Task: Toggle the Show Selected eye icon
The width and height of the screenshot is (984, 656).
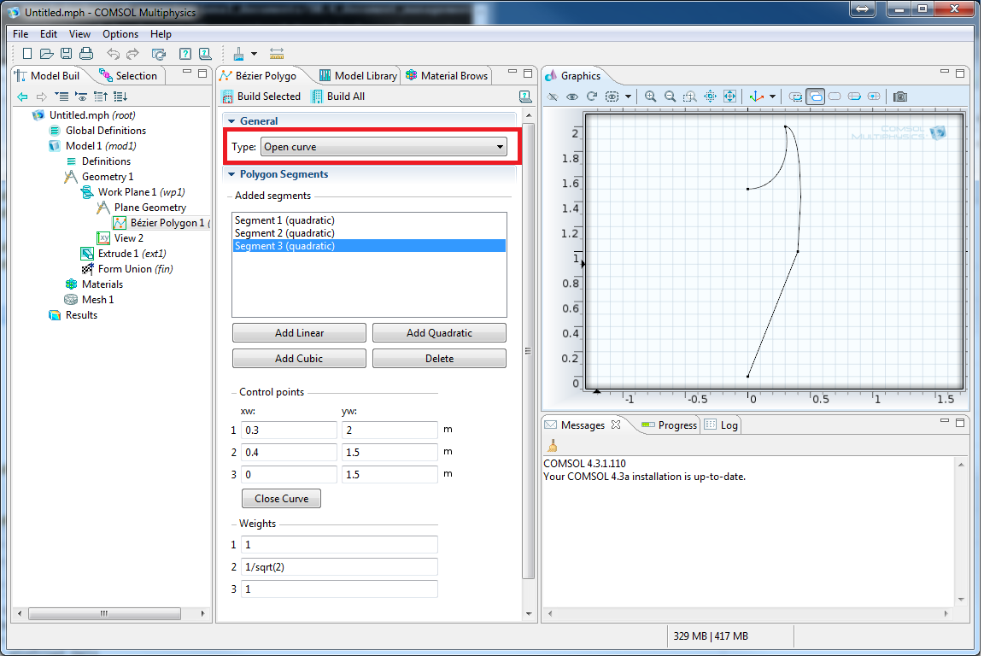Action: 572,97
